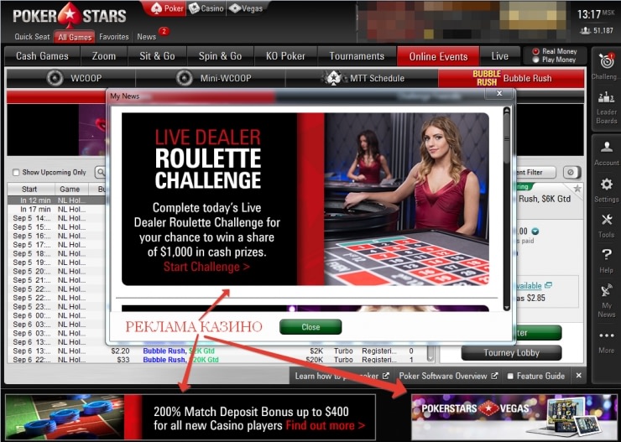Open the Zoom games tab
The image size is (621, 442).
pyautogui.click(x=104, y=56)
